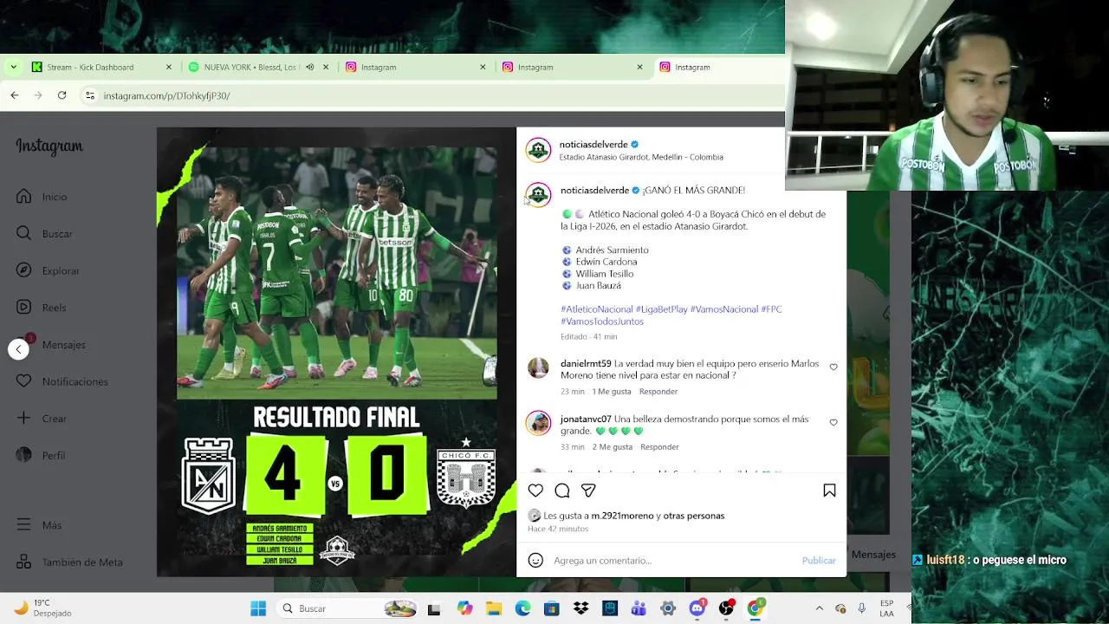Open the Windows Start menu
Image resolution: width=1109 pixels, height=624 pixels.
tap(258, 608)
